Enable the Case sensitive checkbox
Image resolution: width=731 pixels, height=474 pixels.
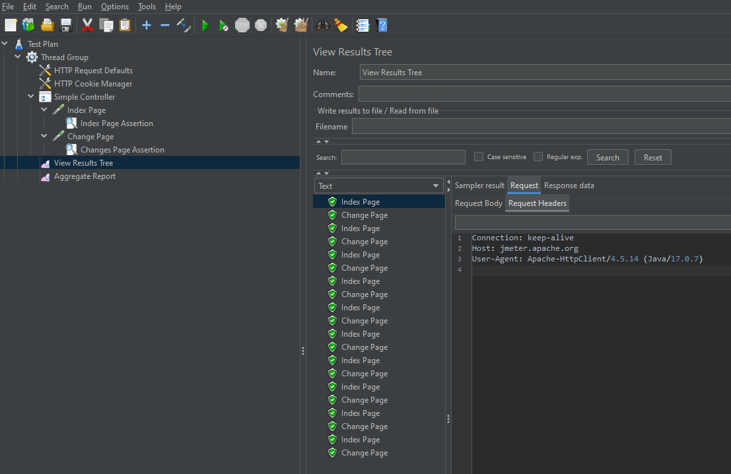pyautogui.click(x=479, y=157)
